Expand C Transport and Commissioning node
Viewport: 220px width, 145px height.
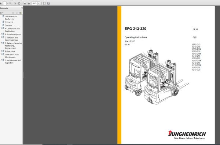pyautogui.click(x=1, y=37)
